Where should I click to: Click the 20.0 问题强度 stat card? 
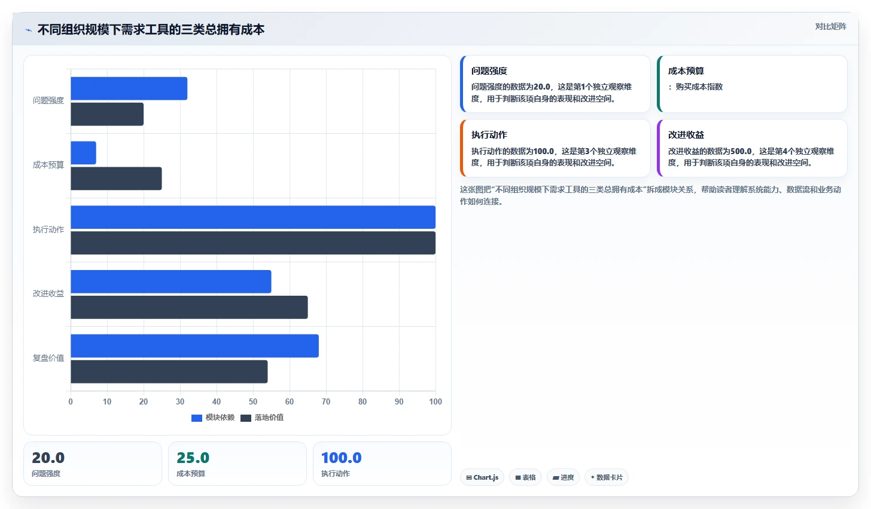pos(93,464)
